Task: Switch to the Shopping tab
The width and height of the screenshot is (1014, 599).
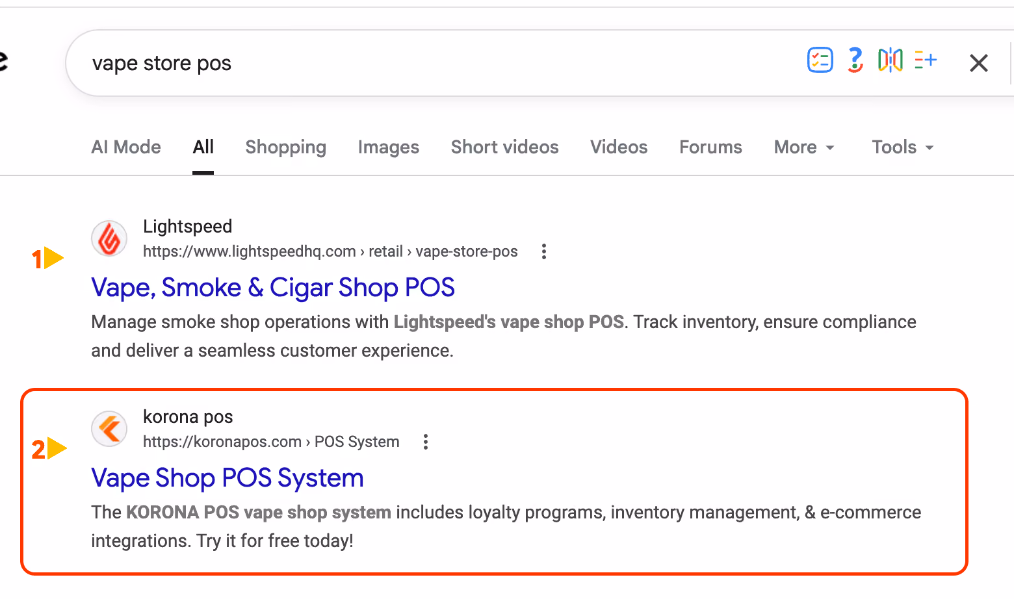Action: click(286, 147)
